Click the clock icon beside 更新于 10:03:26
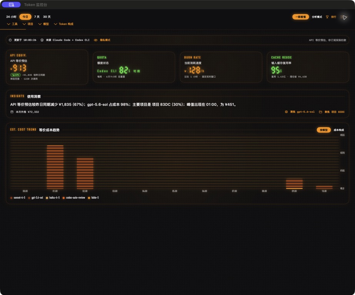This screenshot has height=295, width=355. pyautogui.click(x=10, y=40)
